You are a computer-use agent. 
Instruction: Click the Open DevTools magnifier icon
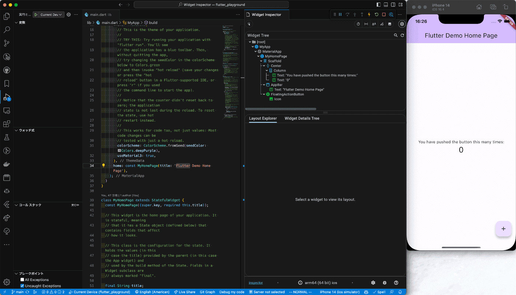(391, 15)
